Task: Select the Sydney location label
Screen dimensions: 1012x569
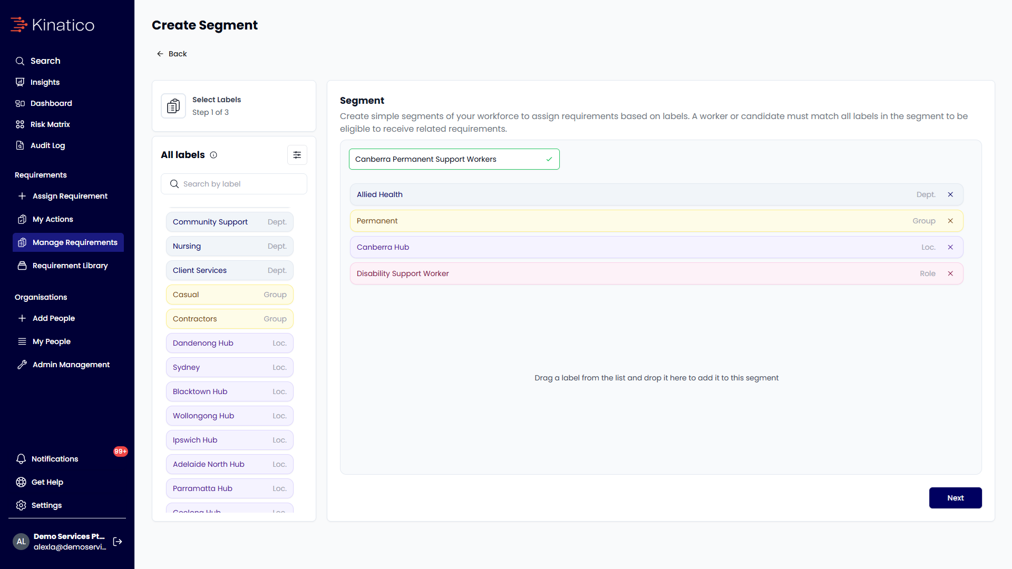Action: pyautogui.click(x=230, y=367)
